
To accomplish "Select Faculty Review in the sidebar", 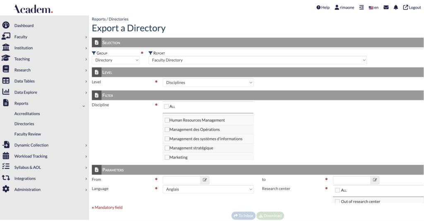I will (27, 134).
